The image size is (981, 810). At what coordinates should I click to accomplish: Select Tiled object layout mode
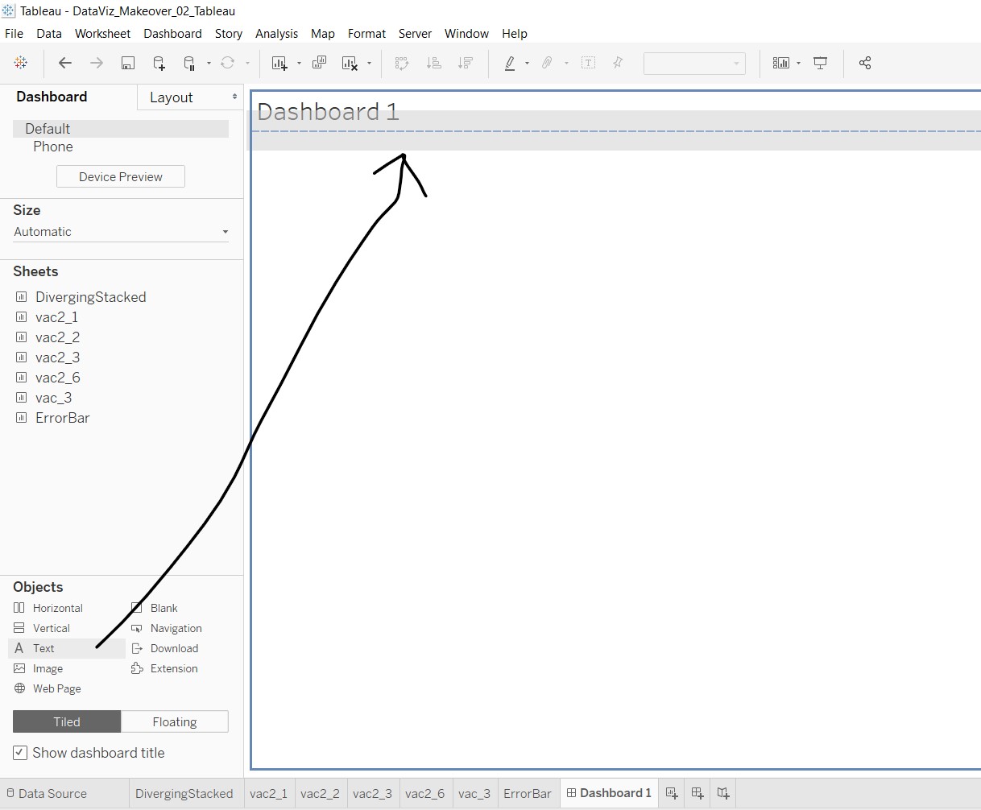(67, 721)
